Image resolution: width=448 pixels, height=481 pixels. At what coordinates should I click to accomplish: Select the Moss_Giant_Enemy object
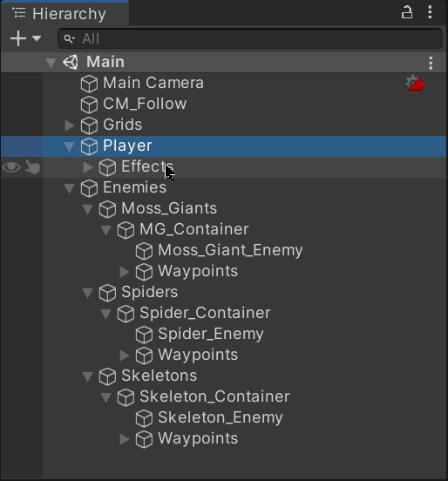(x=230, y=250)
